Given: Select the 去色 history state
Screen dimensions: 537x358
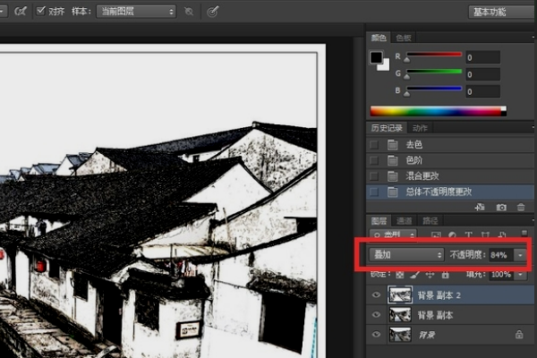Looking at the screenshot, I should 414,144.
